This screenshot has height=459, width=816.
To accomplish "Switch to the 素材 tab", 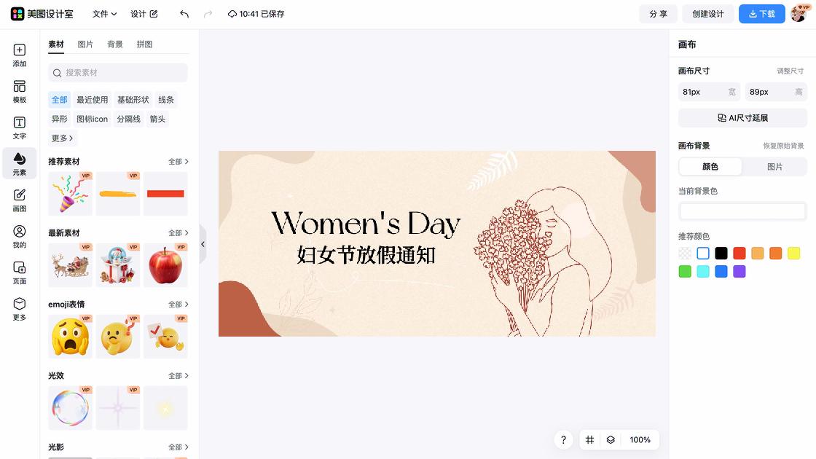I will point(55,44).
